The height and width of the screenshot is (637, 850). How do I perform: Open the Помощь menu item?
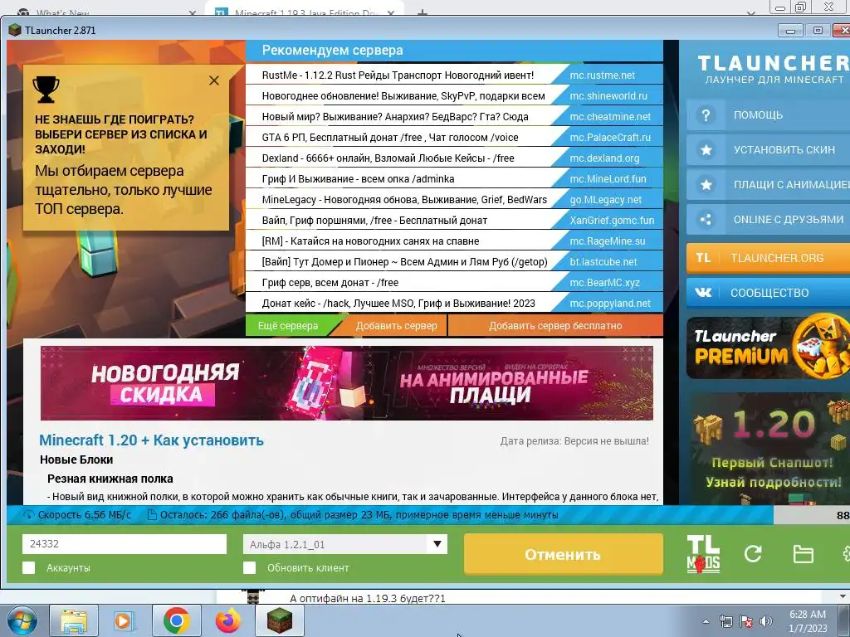pyautogui.click(x=768, y=114)
